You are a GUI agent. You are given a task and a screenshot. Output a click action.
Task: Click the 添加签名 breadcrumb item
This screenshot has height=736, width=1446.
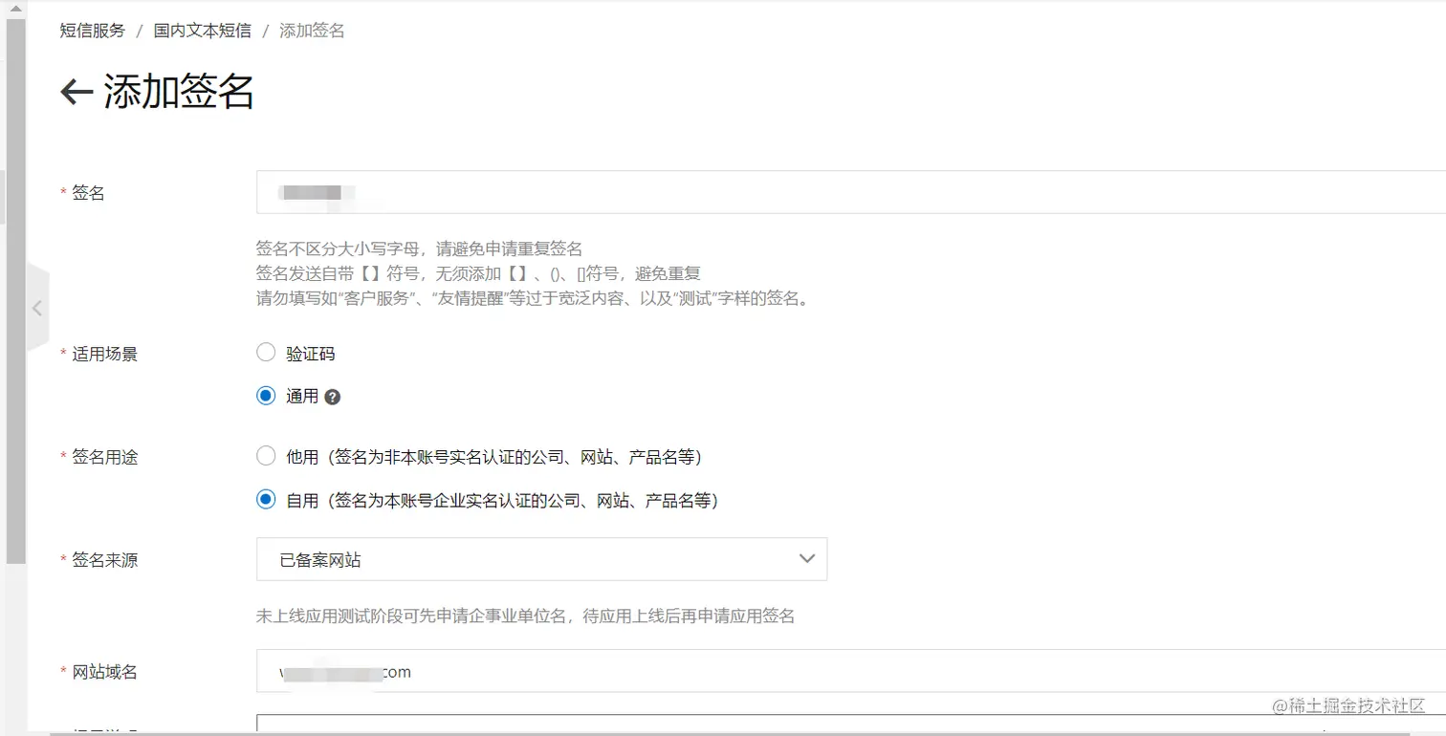coord(312,31)
